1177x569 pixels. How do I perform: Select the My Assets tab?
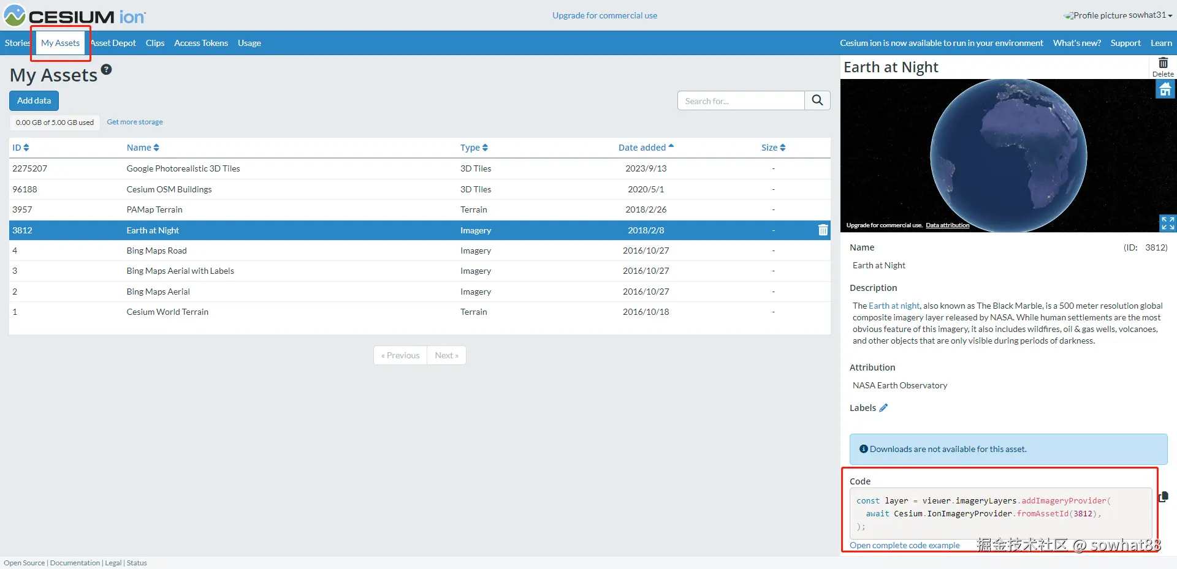tap(60, 43)
